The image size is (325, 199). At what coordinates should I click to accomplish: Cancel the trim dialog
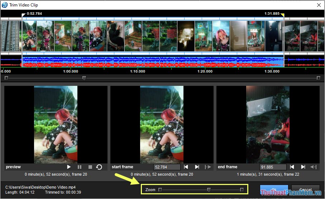306,189
